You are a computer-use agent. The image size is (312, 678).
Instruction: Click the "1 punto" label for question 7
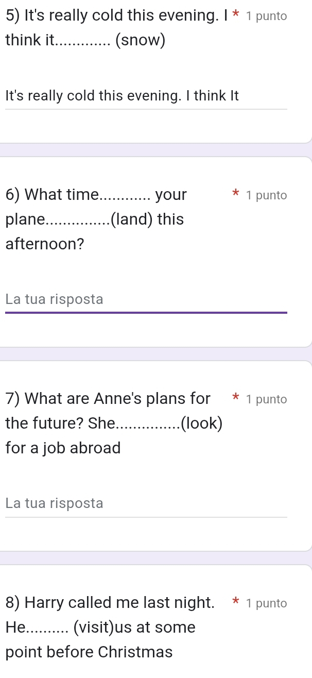266,399
